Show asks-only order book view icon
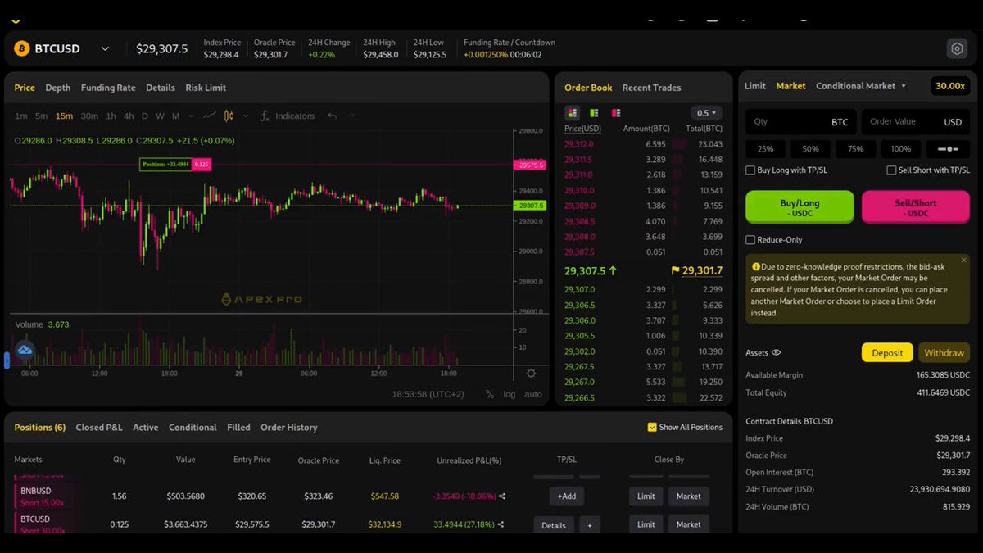This screenshot has height=553, width=983. coord(615,112)
